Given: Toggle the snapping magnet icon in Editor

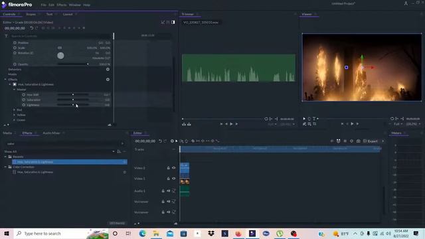Looking at the screenshot, I should 338,141.
